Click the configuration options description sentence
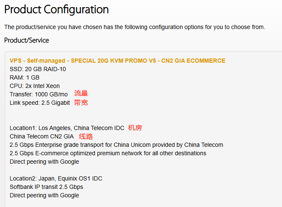 (x=134, y=27)
